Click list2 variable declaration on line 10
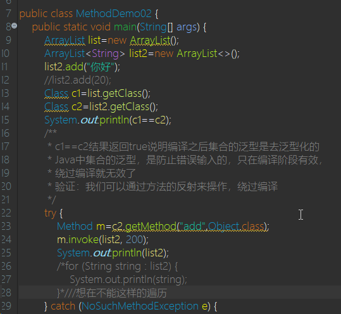341x314 pixels. 138,54
